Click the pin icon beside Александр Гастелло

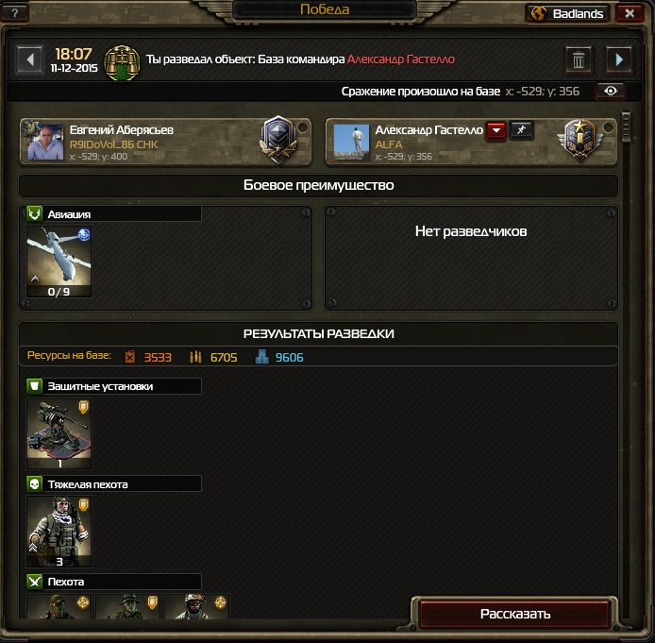[x=521, y=130]
